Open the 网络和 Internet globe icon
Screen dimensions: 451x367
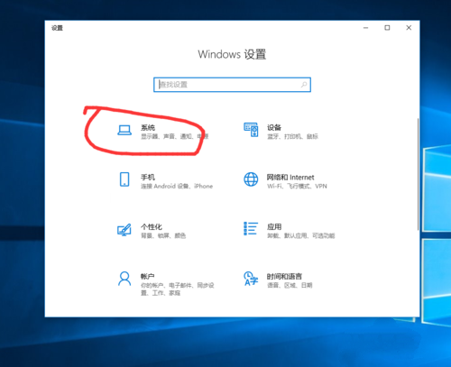251,179
